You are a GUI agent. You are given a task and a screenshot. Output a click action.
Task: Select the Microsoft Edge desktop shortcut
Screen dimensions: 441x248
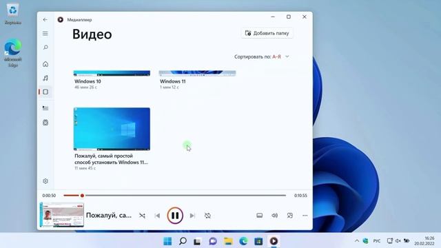point(13,53)
